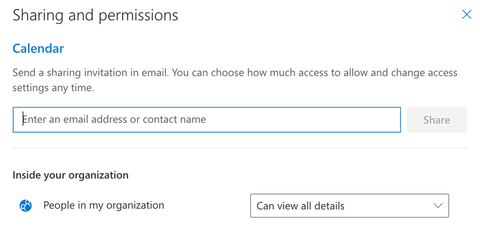Click the Share button
The image size is (480, 232).
(437, 120)
